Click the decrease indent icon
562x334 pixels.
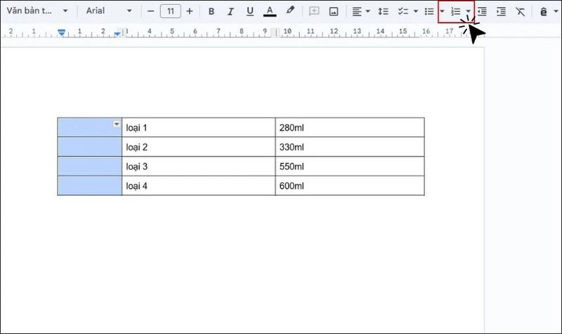pos(482,12)
